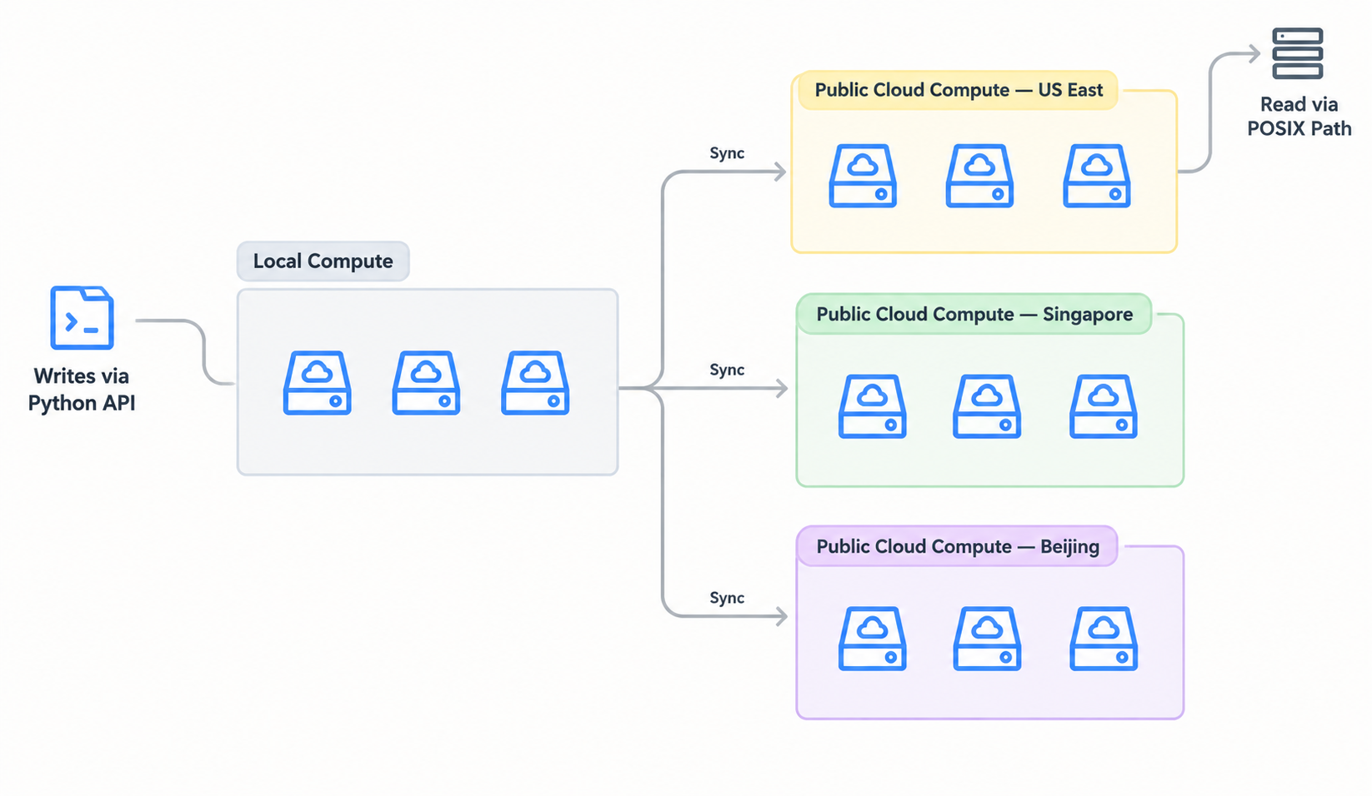Select the first cloud disk icon in Local Compute

(x=317, y=382)
